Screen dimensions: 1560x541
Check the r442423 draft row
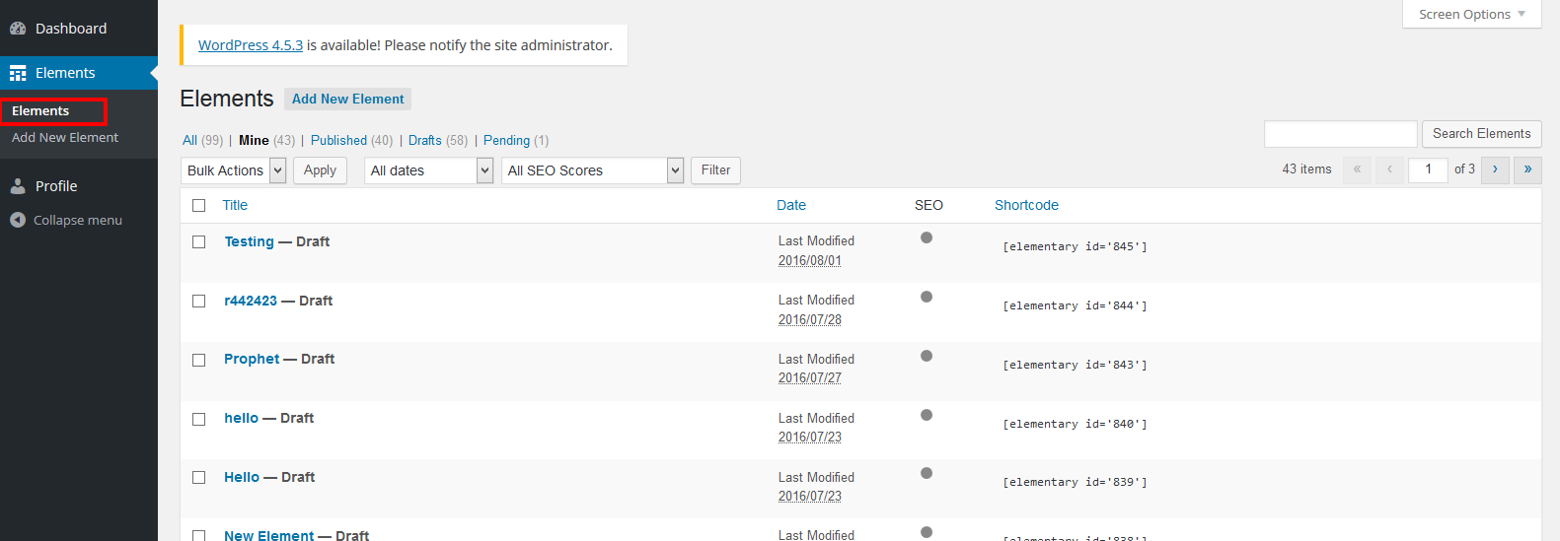pos(199,301)
